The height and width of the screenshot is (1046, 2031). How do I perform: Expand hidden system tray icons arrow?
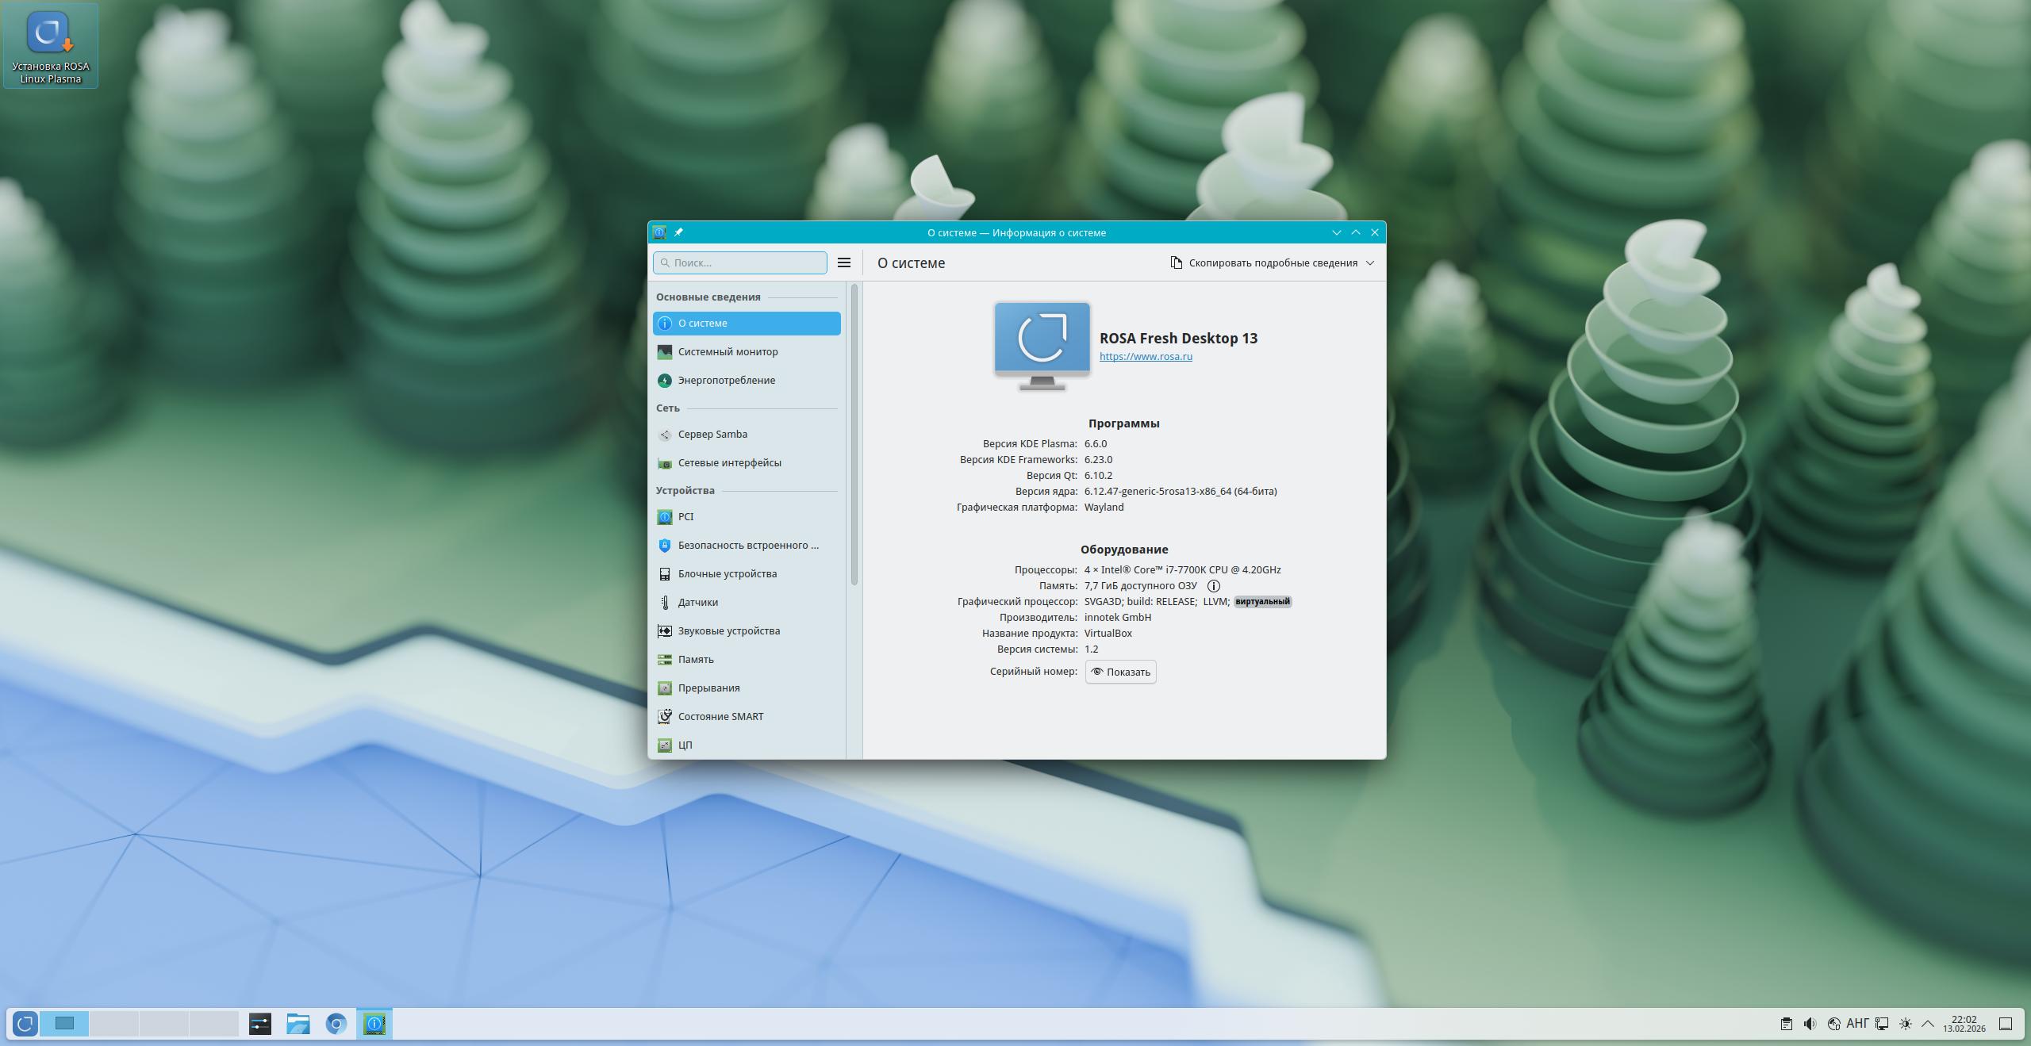[1928, 1024]
